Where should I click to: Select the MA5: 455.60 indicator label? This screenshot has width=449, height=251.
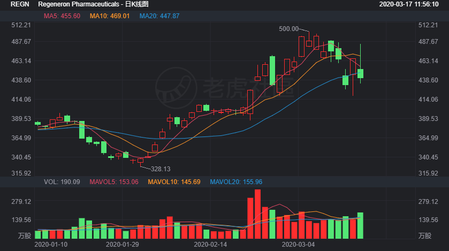tap(62, 16)
